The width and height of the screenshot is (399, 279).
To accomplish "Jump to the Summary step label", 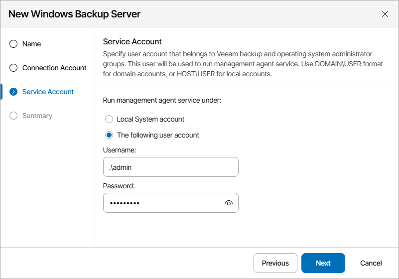I will [37, 116].
